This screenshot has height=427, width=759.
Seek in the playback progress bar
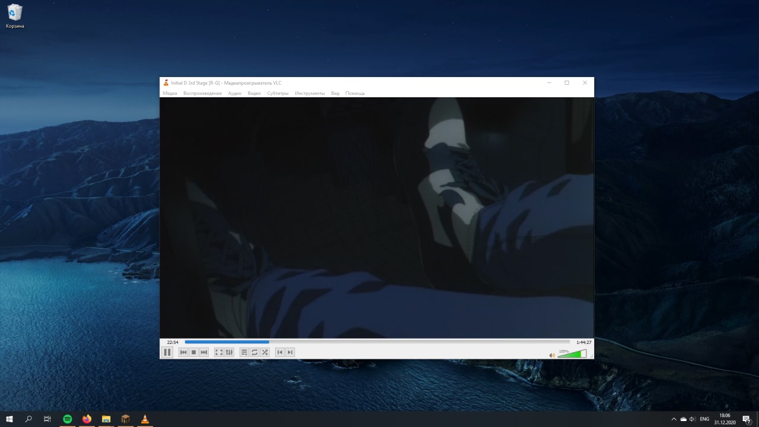[377, 342]
